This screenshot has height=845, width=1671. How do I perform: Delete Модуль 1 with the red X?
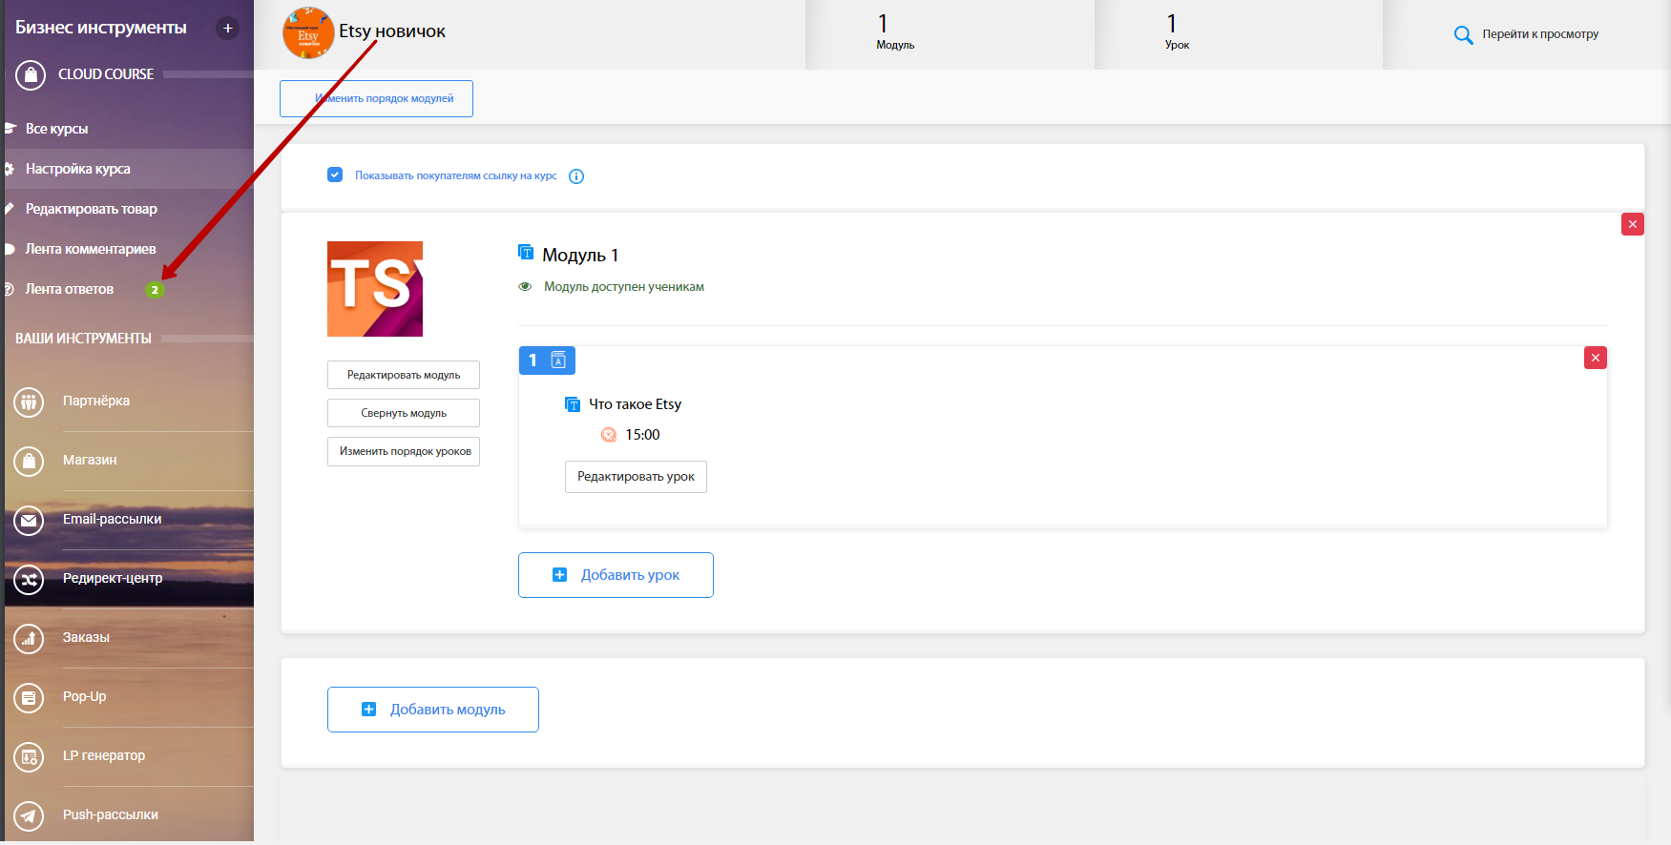[1633, 224]
